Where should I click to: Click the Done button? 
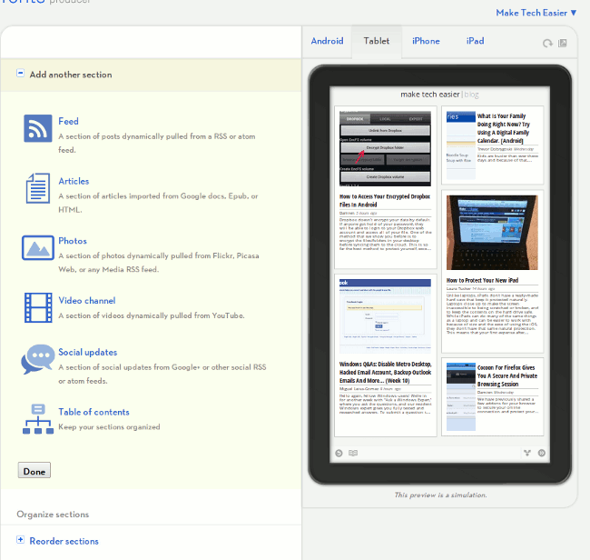[34, 470]
